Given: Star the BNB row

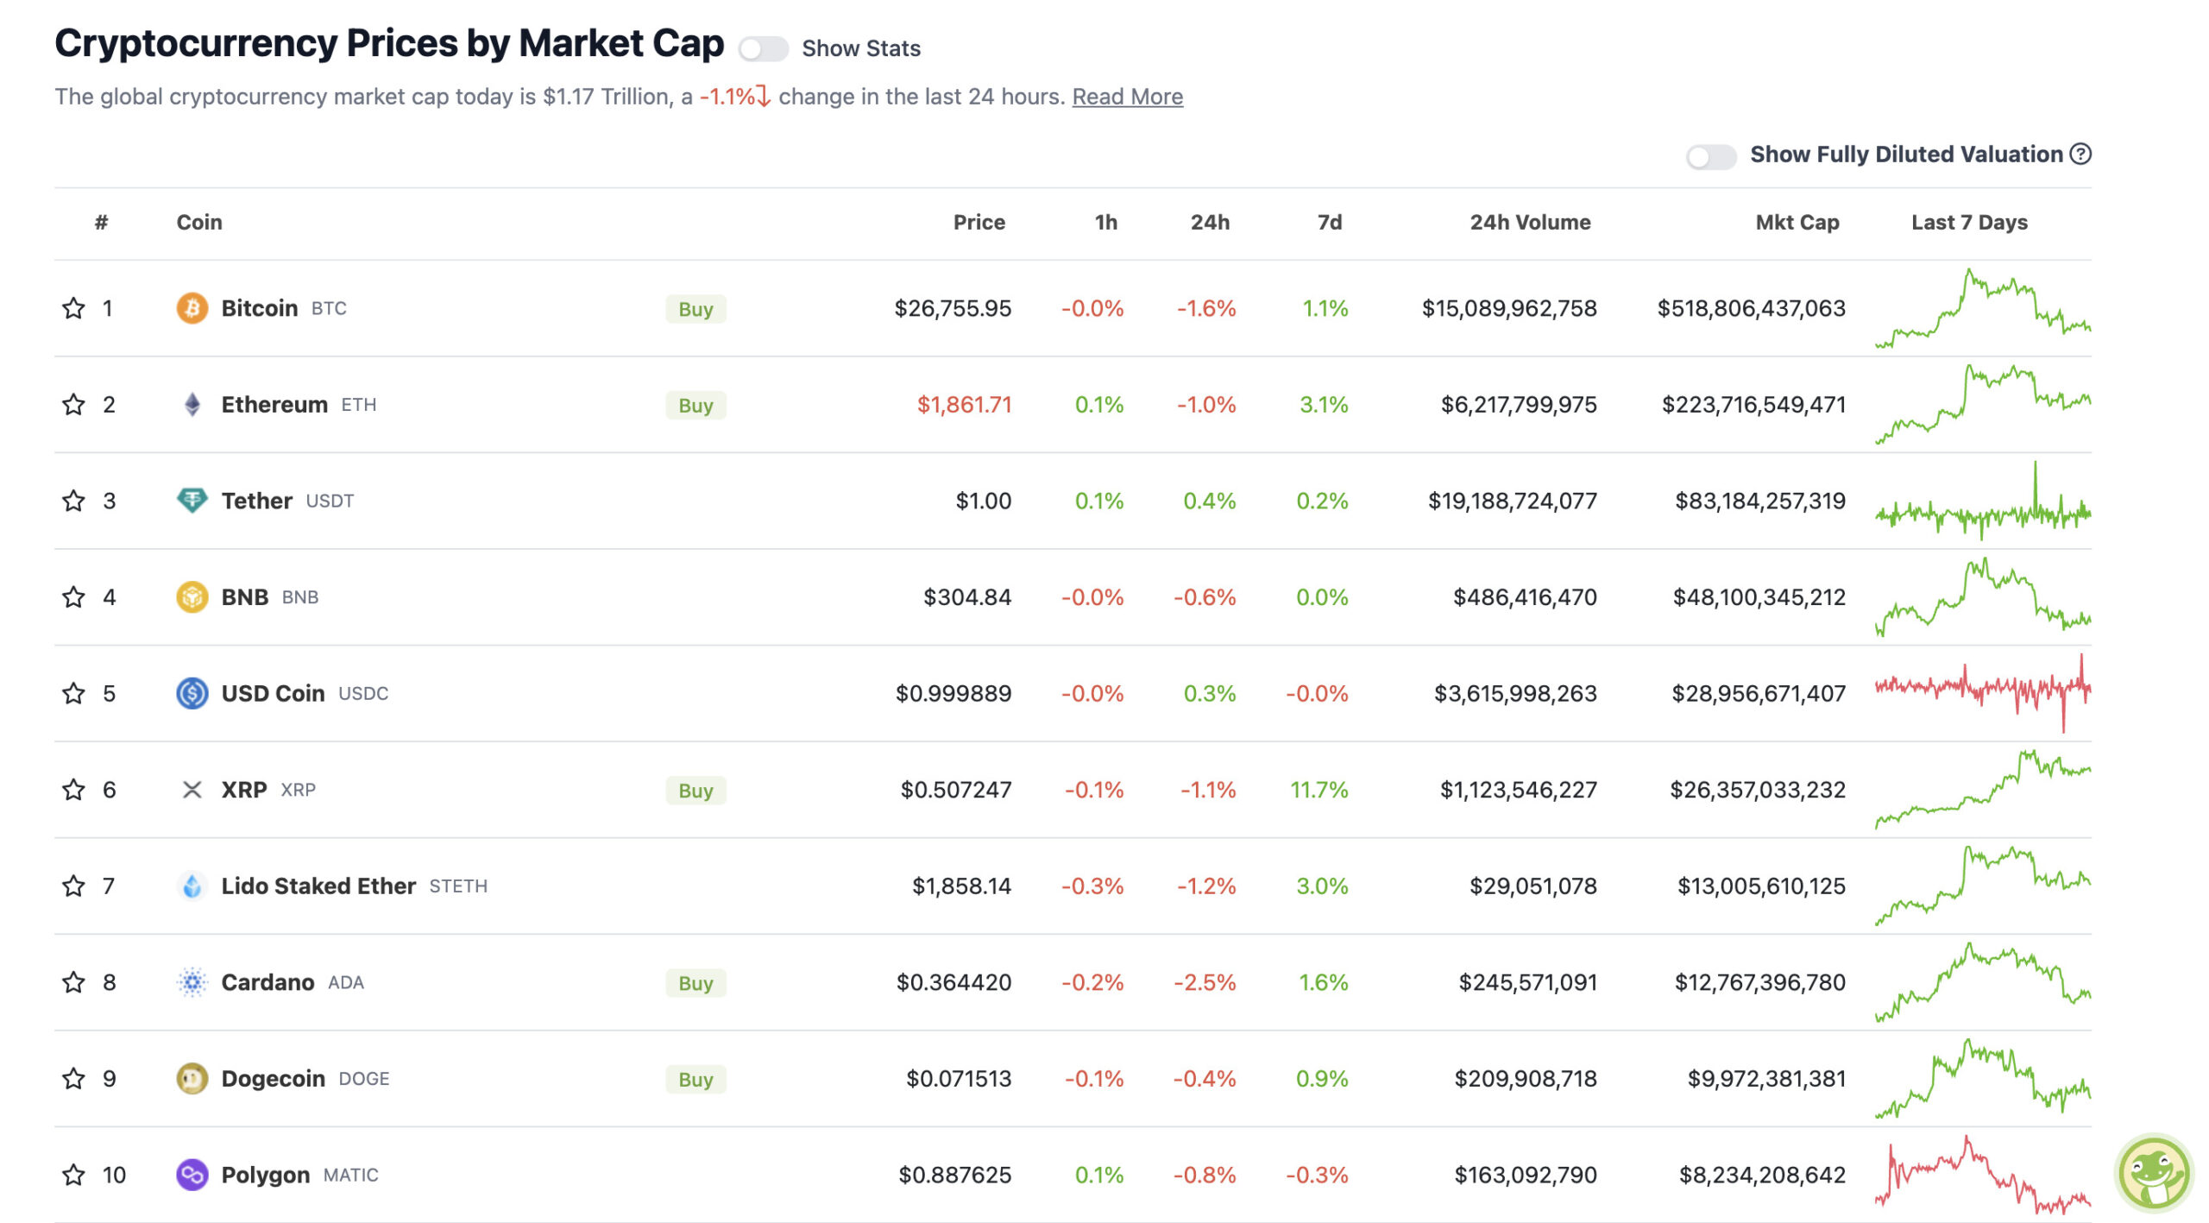Looking at the screenshot, I should point(73,597).
